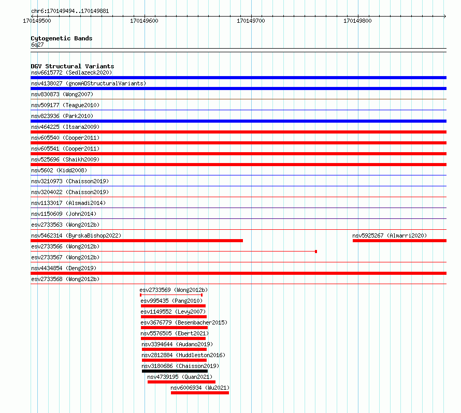Click the red esv995435 Pang2010 bar
Viewport: 461px width, 413px height.
click(x=173, y=306)
